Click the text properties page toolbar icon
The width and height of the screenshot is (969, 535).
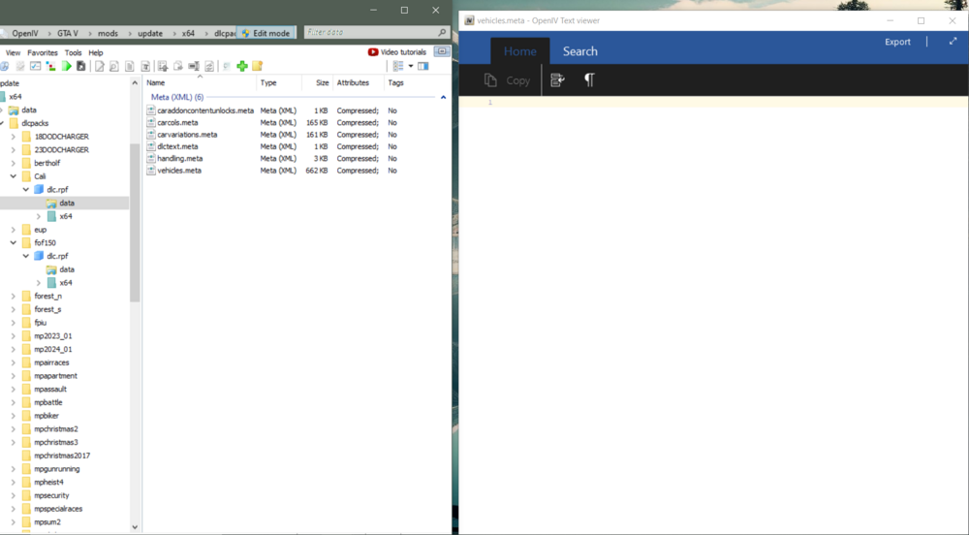click(145, 66)
